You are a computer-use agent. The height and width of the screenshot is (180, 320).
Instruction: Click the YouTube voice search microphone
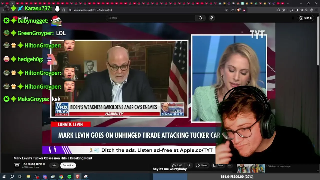pos(212,18)
